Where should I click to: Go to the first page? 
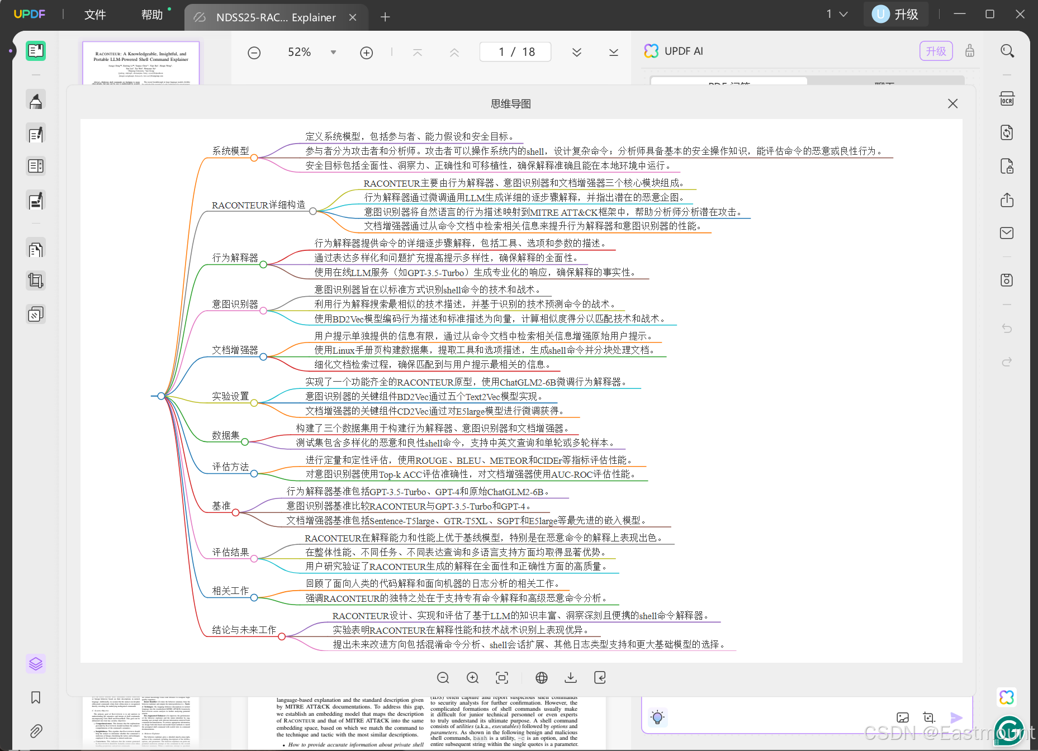point(418,53)
